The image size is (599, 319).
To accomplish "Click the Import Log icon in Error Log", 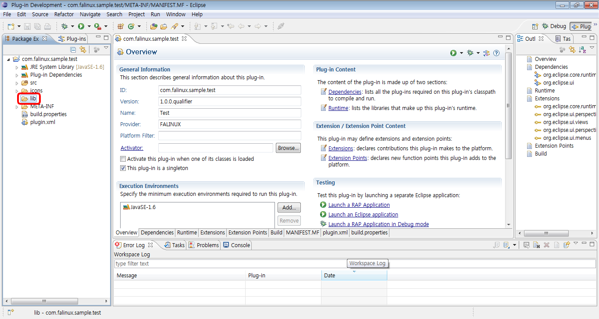I will coord(506,245).
